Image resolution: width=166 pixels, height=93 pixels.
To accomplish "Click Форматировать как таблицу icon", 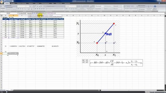I will tap(90, 6).
